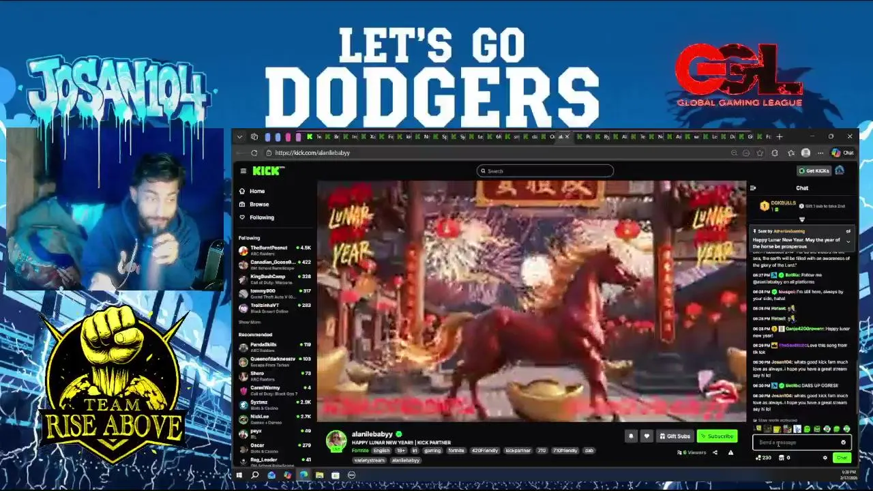
Task: Collapse the chat panel icon
Action: pos(753,188)
